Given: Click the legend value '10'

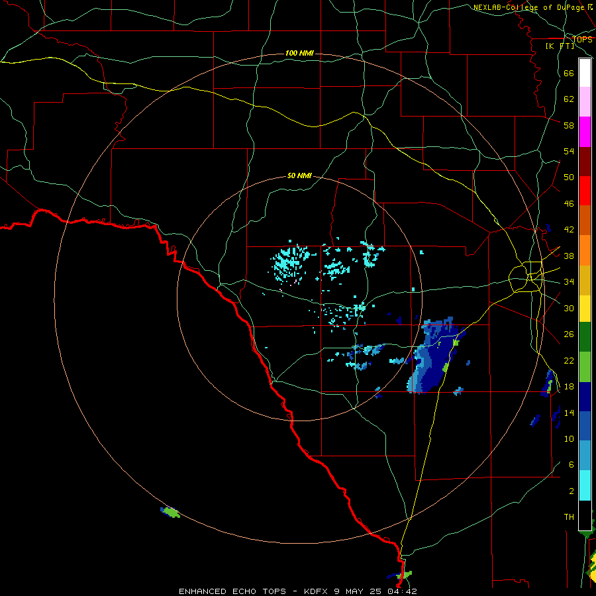Looking at the screenshot, I should pos(569,438).
